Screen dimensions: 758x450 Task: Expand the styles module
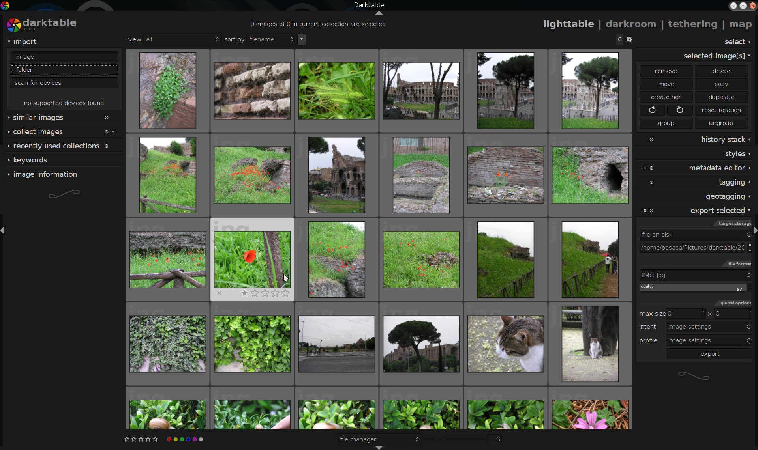(x=735, y=154)
